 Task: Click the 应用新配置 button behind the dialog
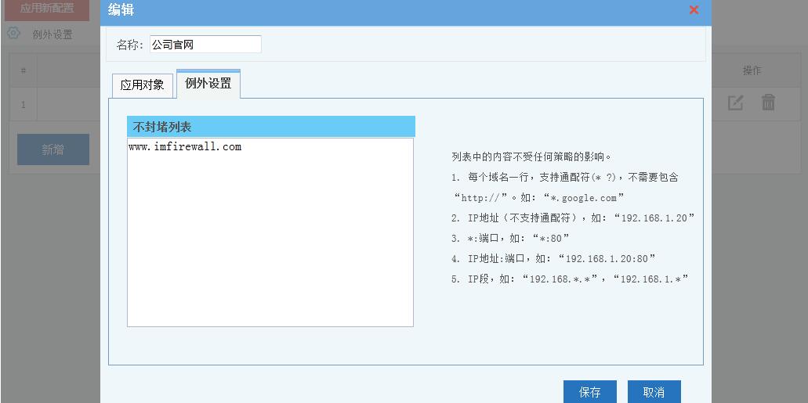[47, 9]
